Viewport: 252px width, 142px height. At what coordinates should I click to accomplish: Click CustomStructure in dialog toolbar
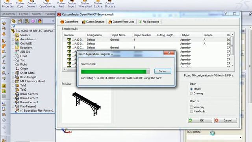(x=93, y=22)
